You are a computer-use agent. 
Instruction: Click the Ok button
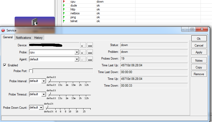tap(199, 38)
